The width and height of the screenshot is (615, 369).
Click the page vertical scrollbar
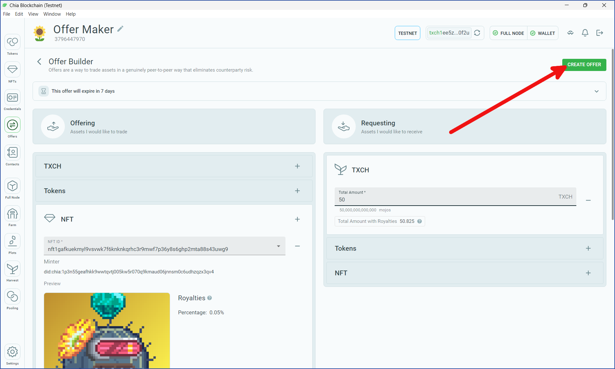(x=612, y=134)
